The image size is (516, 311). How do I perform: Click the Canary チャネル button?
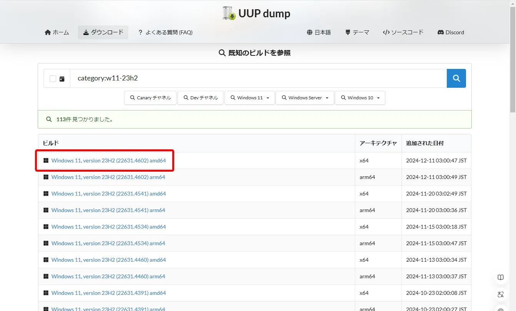coord(150,98)
